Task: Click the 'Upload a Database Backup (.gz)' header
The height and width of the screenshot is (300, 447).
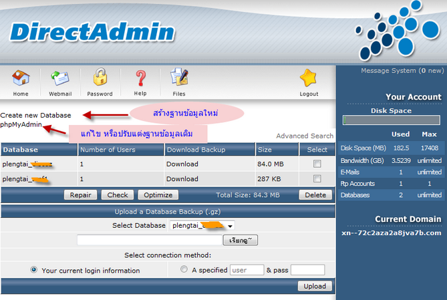Action: [x=167, y=212]
